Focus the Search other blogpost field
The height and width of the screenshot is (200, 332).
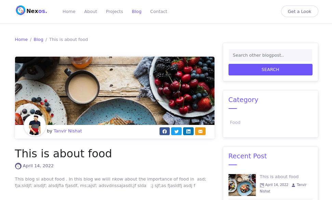(270, 55)
